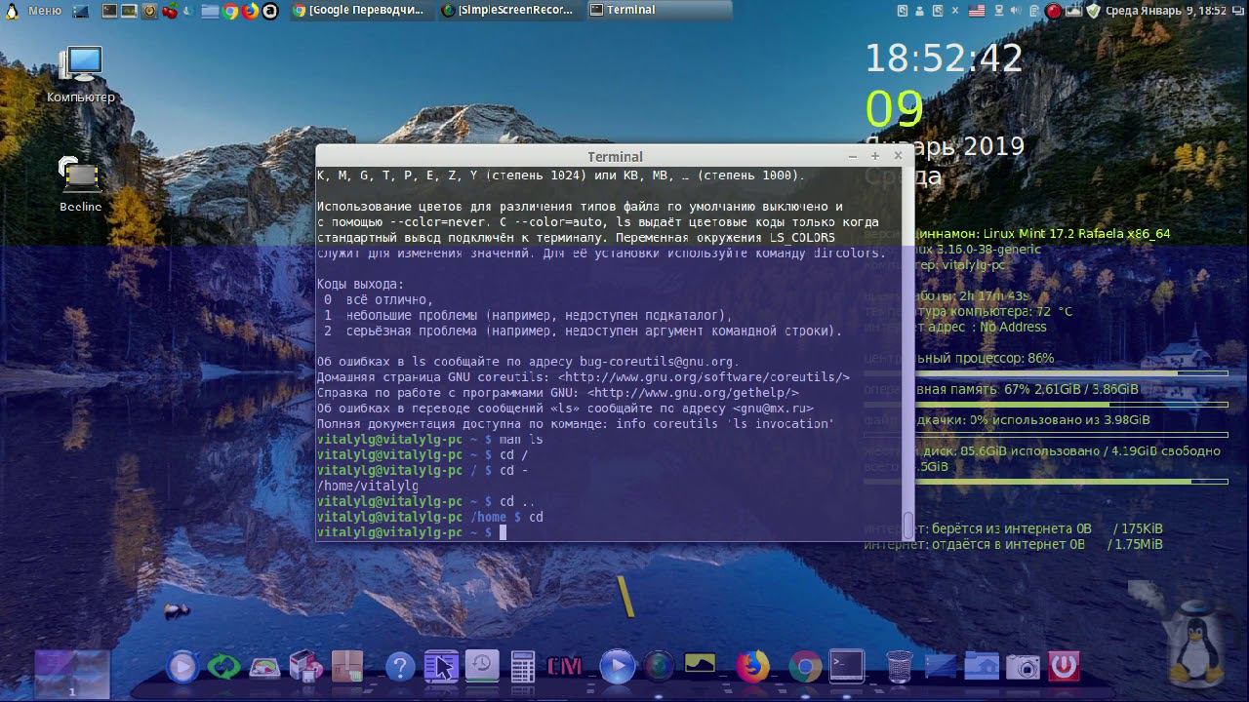The height and width of the screenshot is (702, 1249).
Task: Open the network connection tray icon
Action: coord(997,11)
